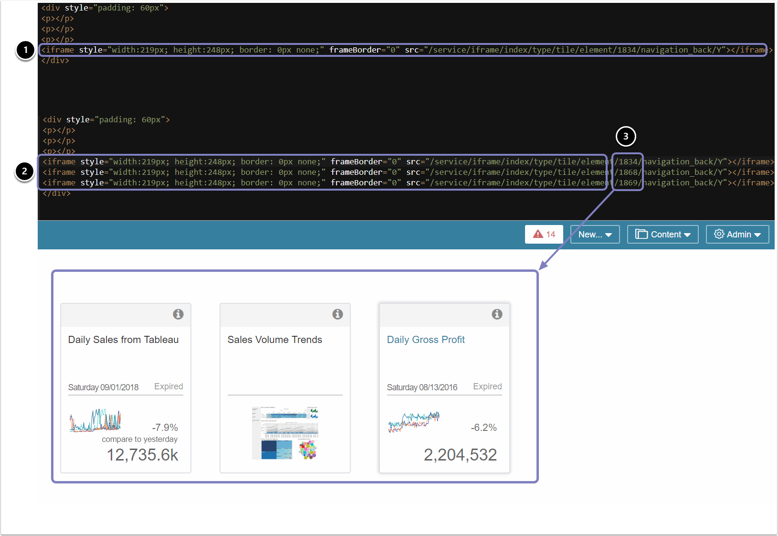This screenshot has width=778, height=536.
Task: Expand the Admin dropdown arrow
Action: click(x=757, y=235)
